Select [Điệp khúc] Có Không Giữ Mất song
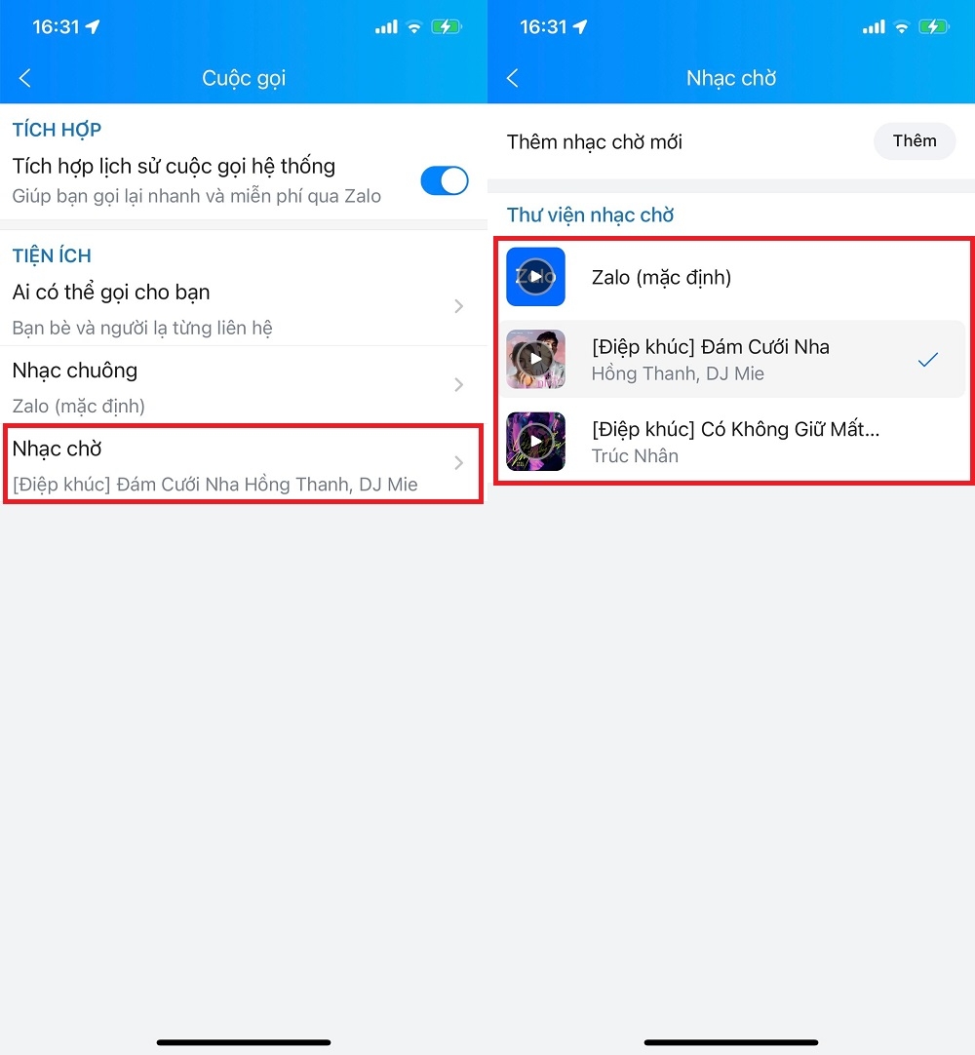This screenshot has height=1055, width=975. coord(733,442)
